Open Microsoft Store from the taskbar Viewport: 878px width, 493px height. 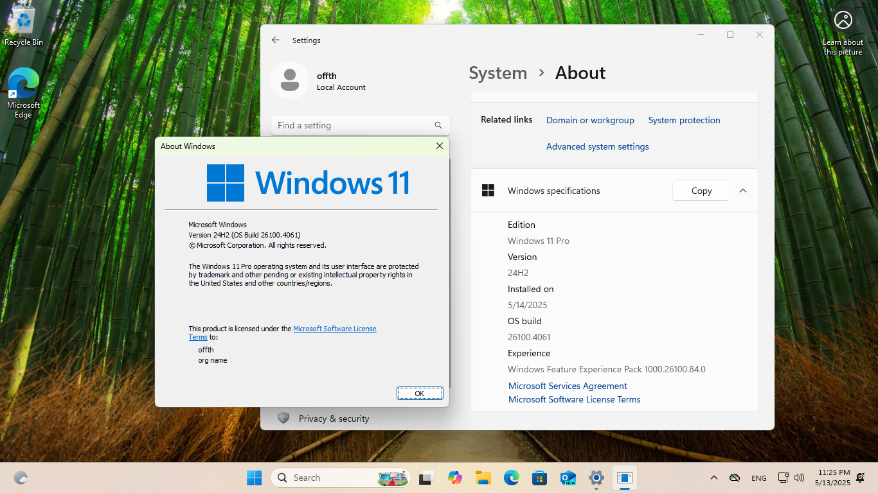pyautogui.click(x=540, y=478)
